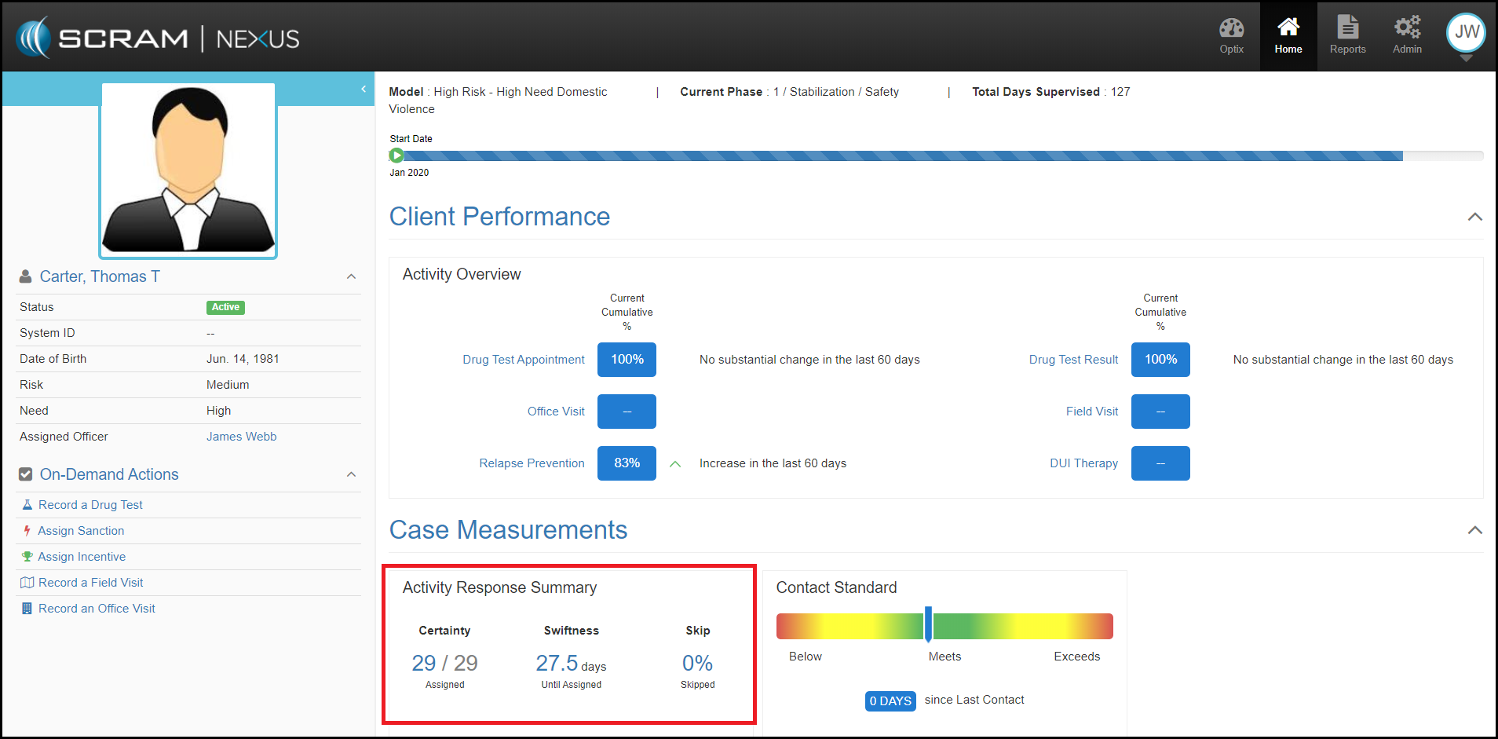Click the Record a Drug Test flask icon
Viewport: 1498px width, 739px height.
[27, 505]
